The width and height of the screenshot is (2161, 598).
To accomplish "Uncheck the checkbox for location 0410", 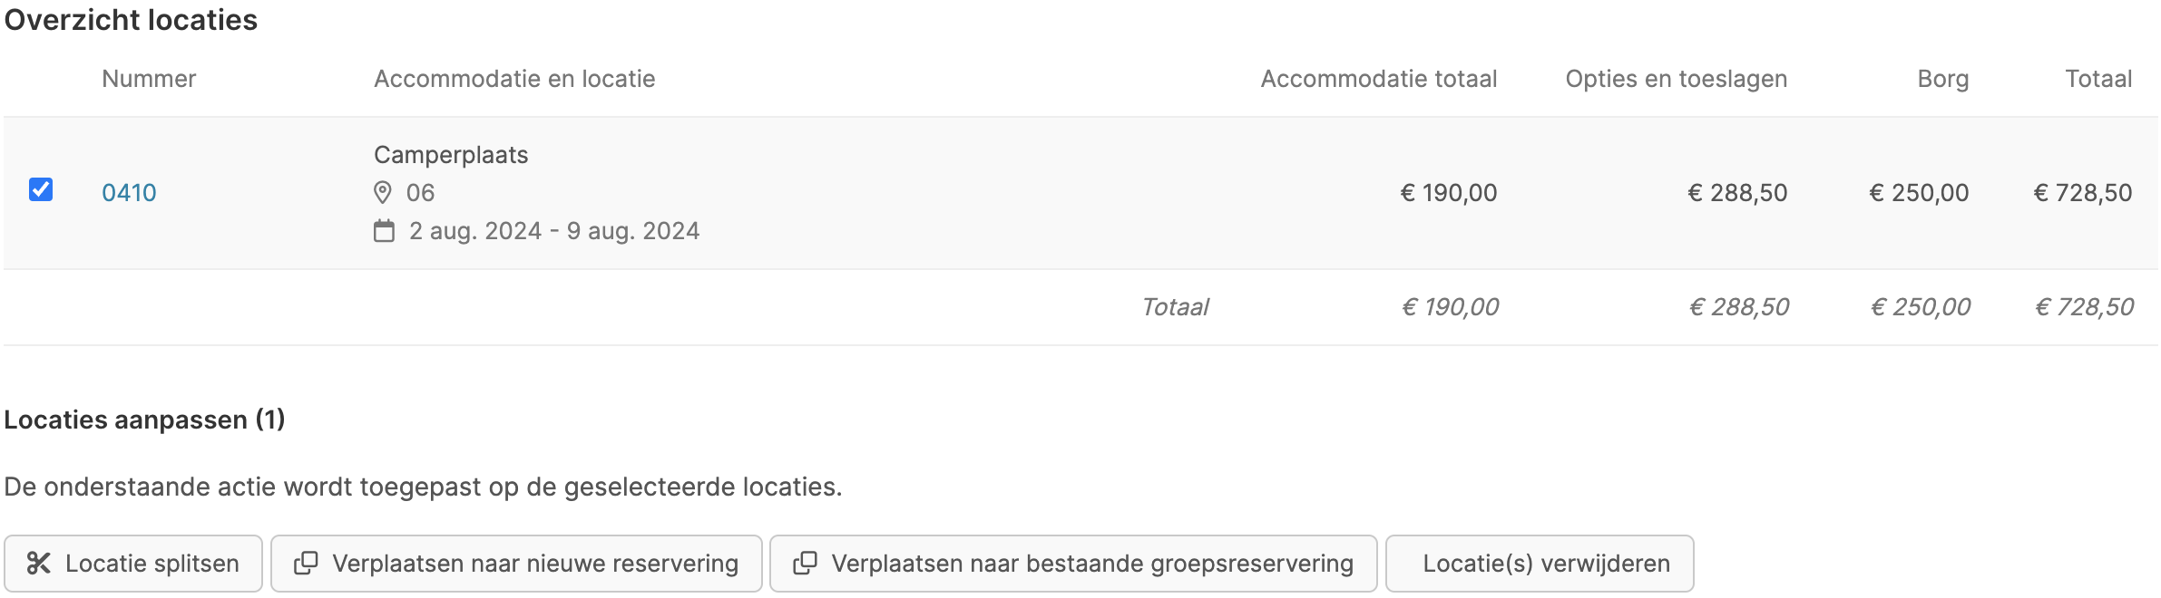I will 41,189.
